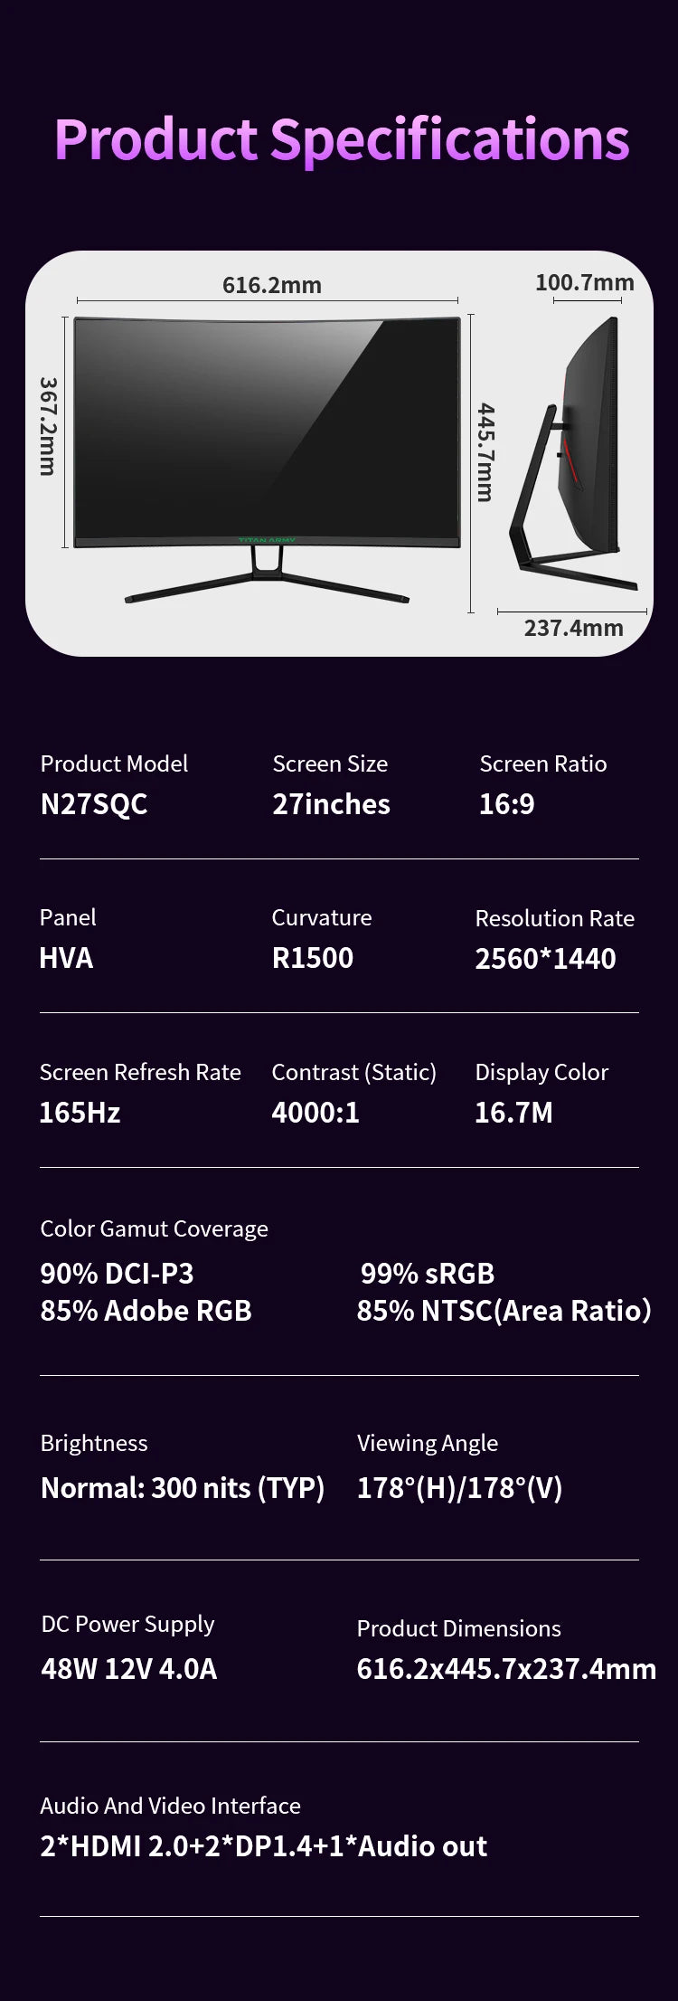
Task: Click the HDMI and DP interface text
Action: [x=263, y=1846]
